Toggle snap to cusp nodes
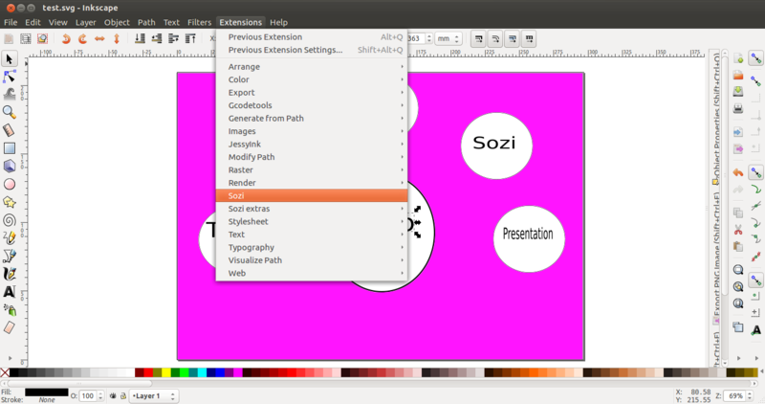Image resolution: width=765 pixels, height=404 pixels. tap(755, 222)
